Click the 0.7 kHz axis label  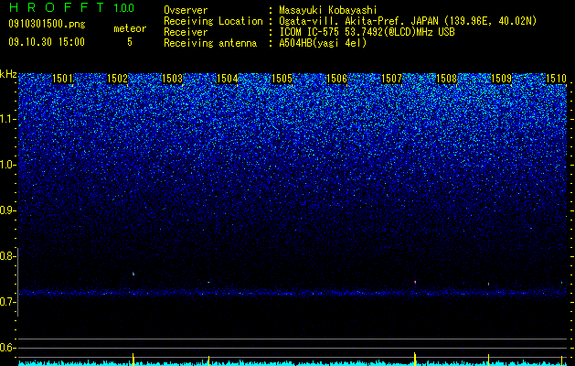[x=8, y=302]
